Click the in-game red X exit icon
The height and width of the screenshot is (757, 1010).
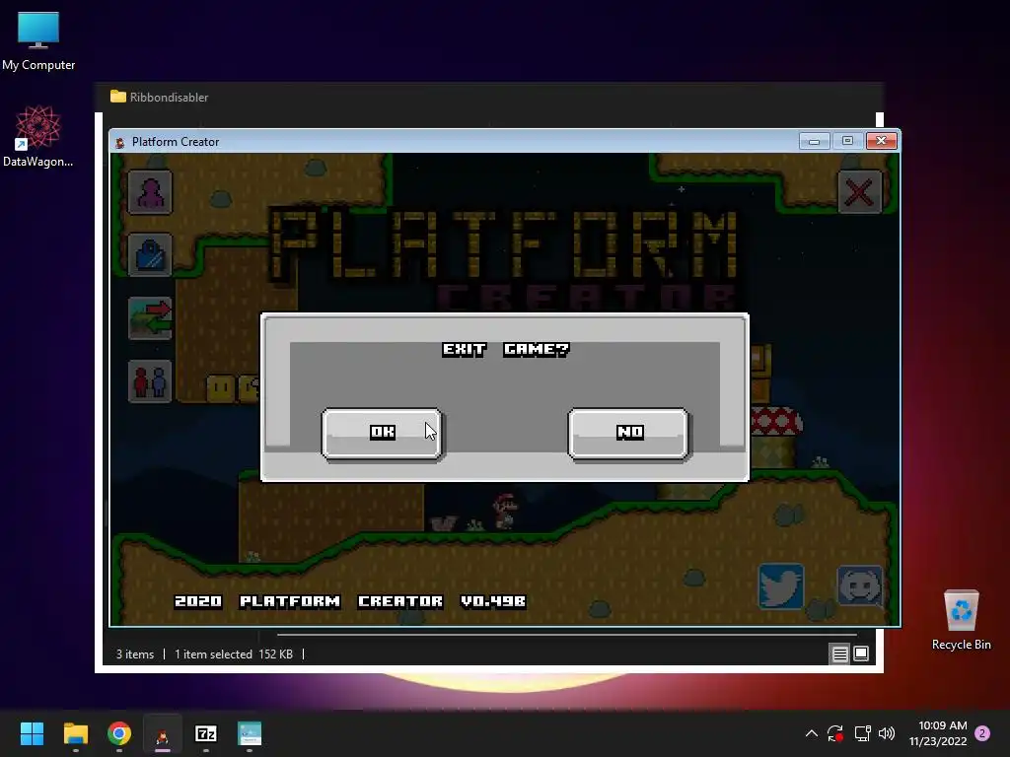859,192
